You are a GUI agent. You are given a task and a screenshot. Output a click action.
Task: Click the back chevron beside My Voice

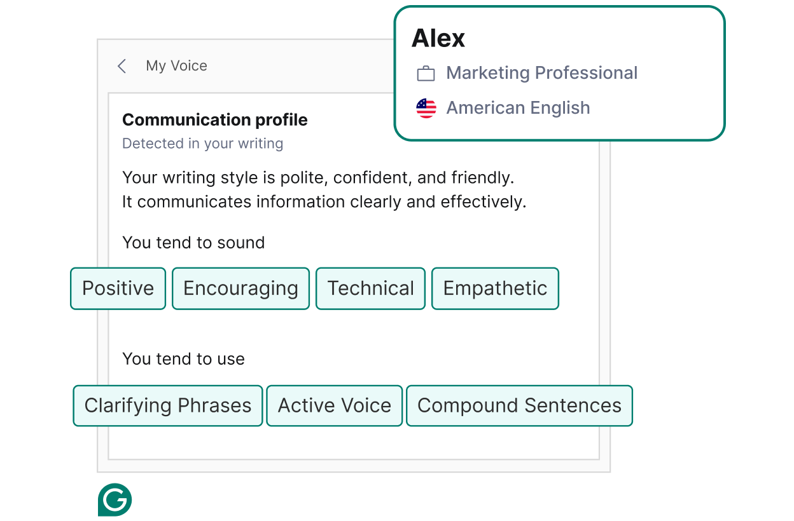tap(122, 65)
